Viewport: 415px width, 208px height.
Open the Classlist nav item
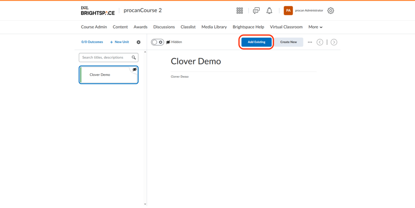click(x=188, y=27)
